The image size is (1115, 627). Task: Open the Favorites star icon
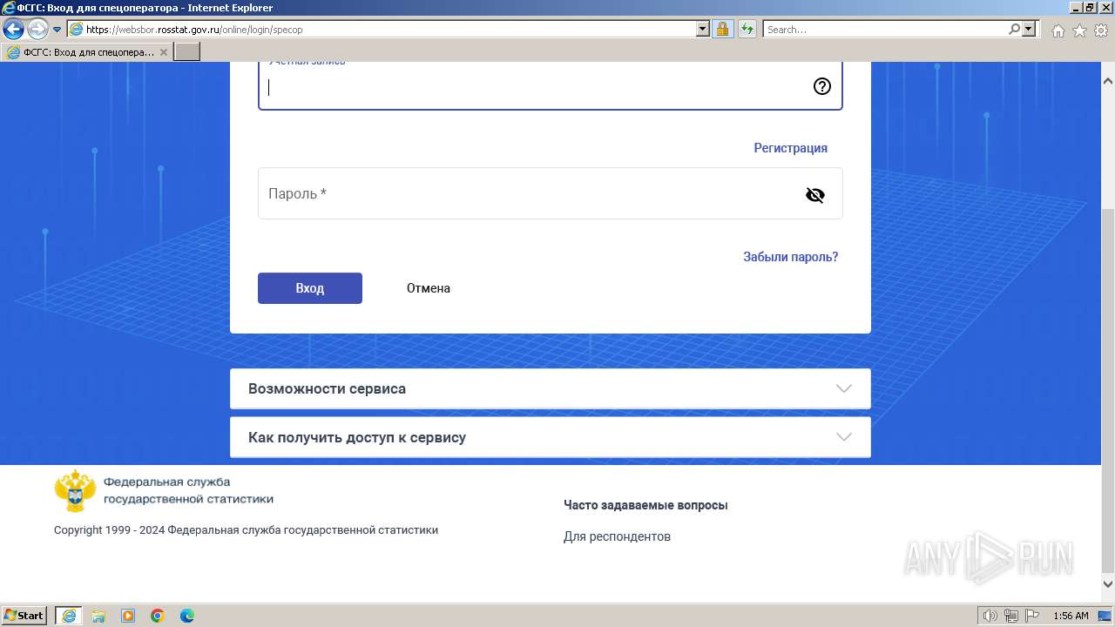1079,30
